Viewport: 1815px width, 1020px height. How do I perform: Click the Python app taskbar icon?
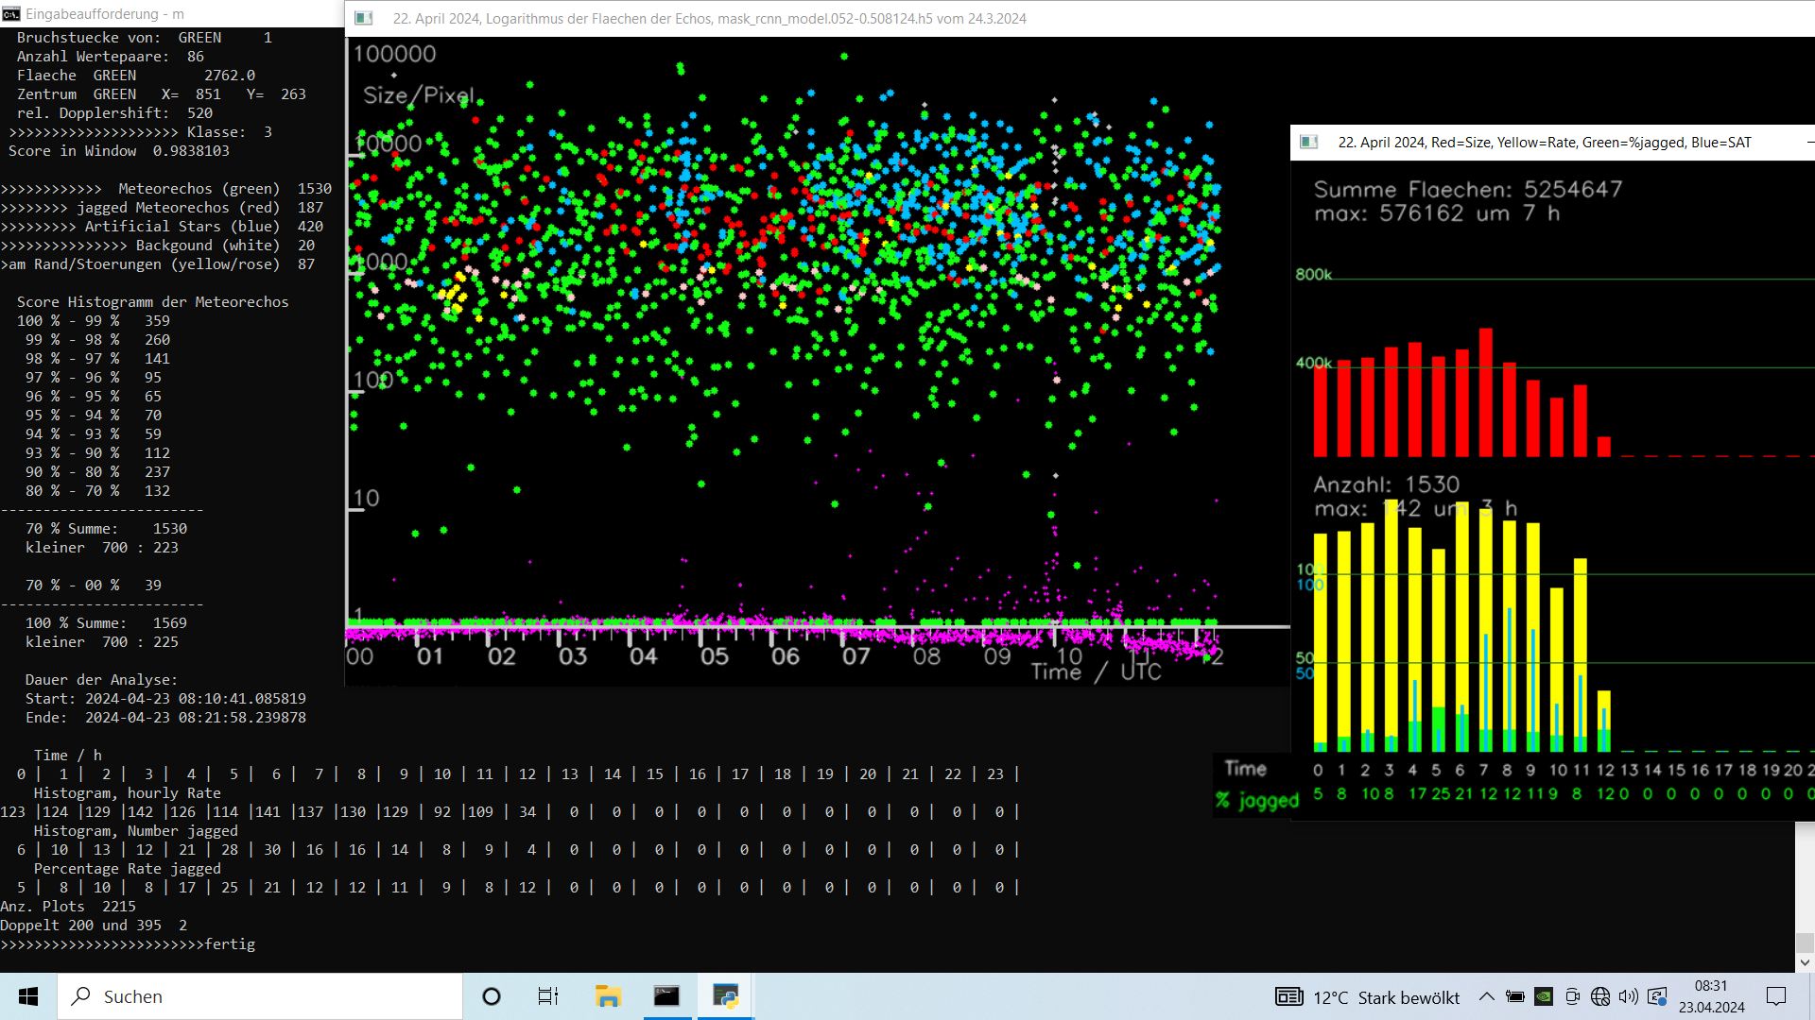click(x=725, y=996)
